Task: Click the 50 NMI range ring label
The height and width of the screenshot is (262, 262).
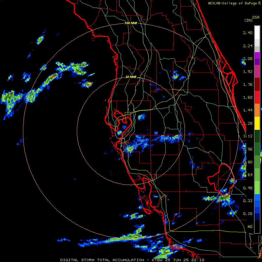Action: pyautogui.click(x=131, y=77)
